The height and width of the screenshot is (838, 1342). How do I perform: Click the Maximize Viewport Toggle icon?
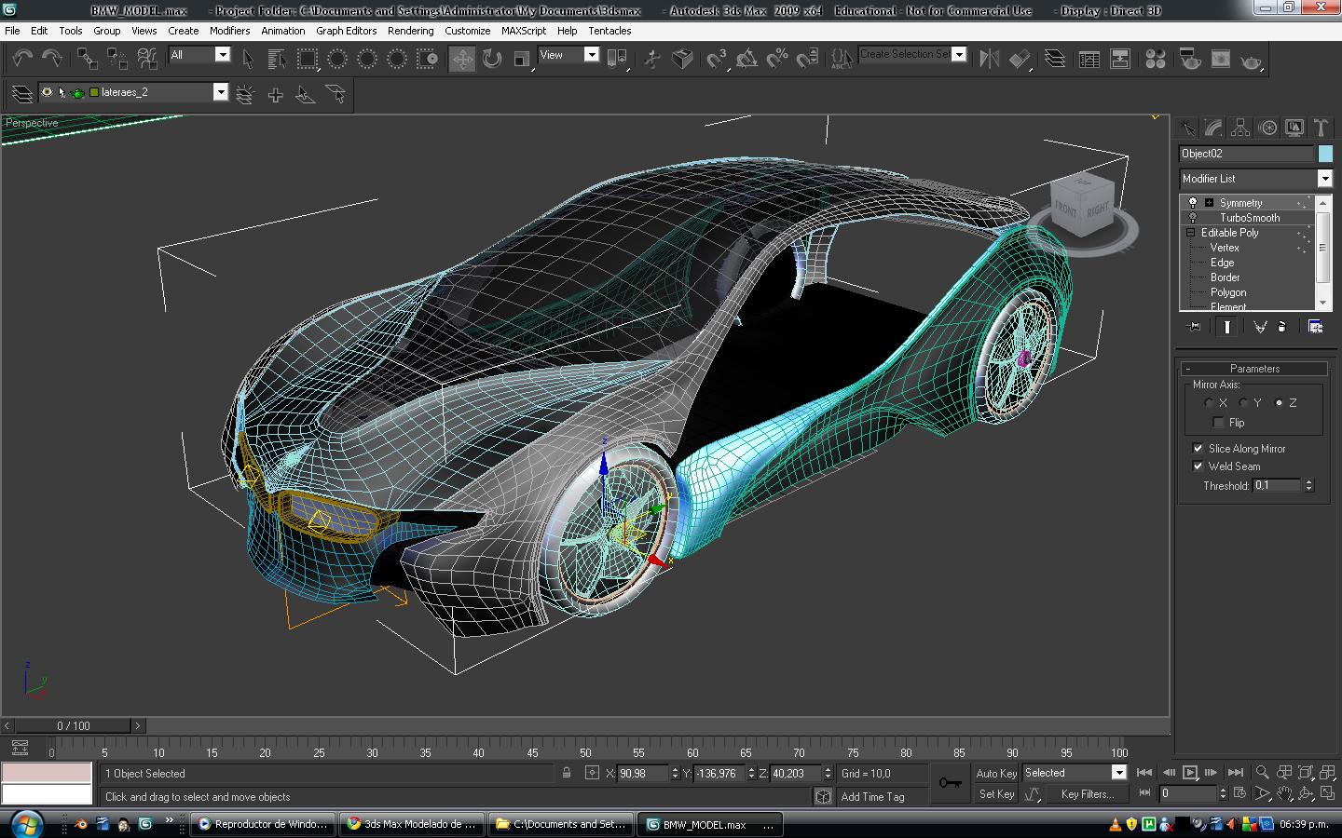click(1328, 794)
